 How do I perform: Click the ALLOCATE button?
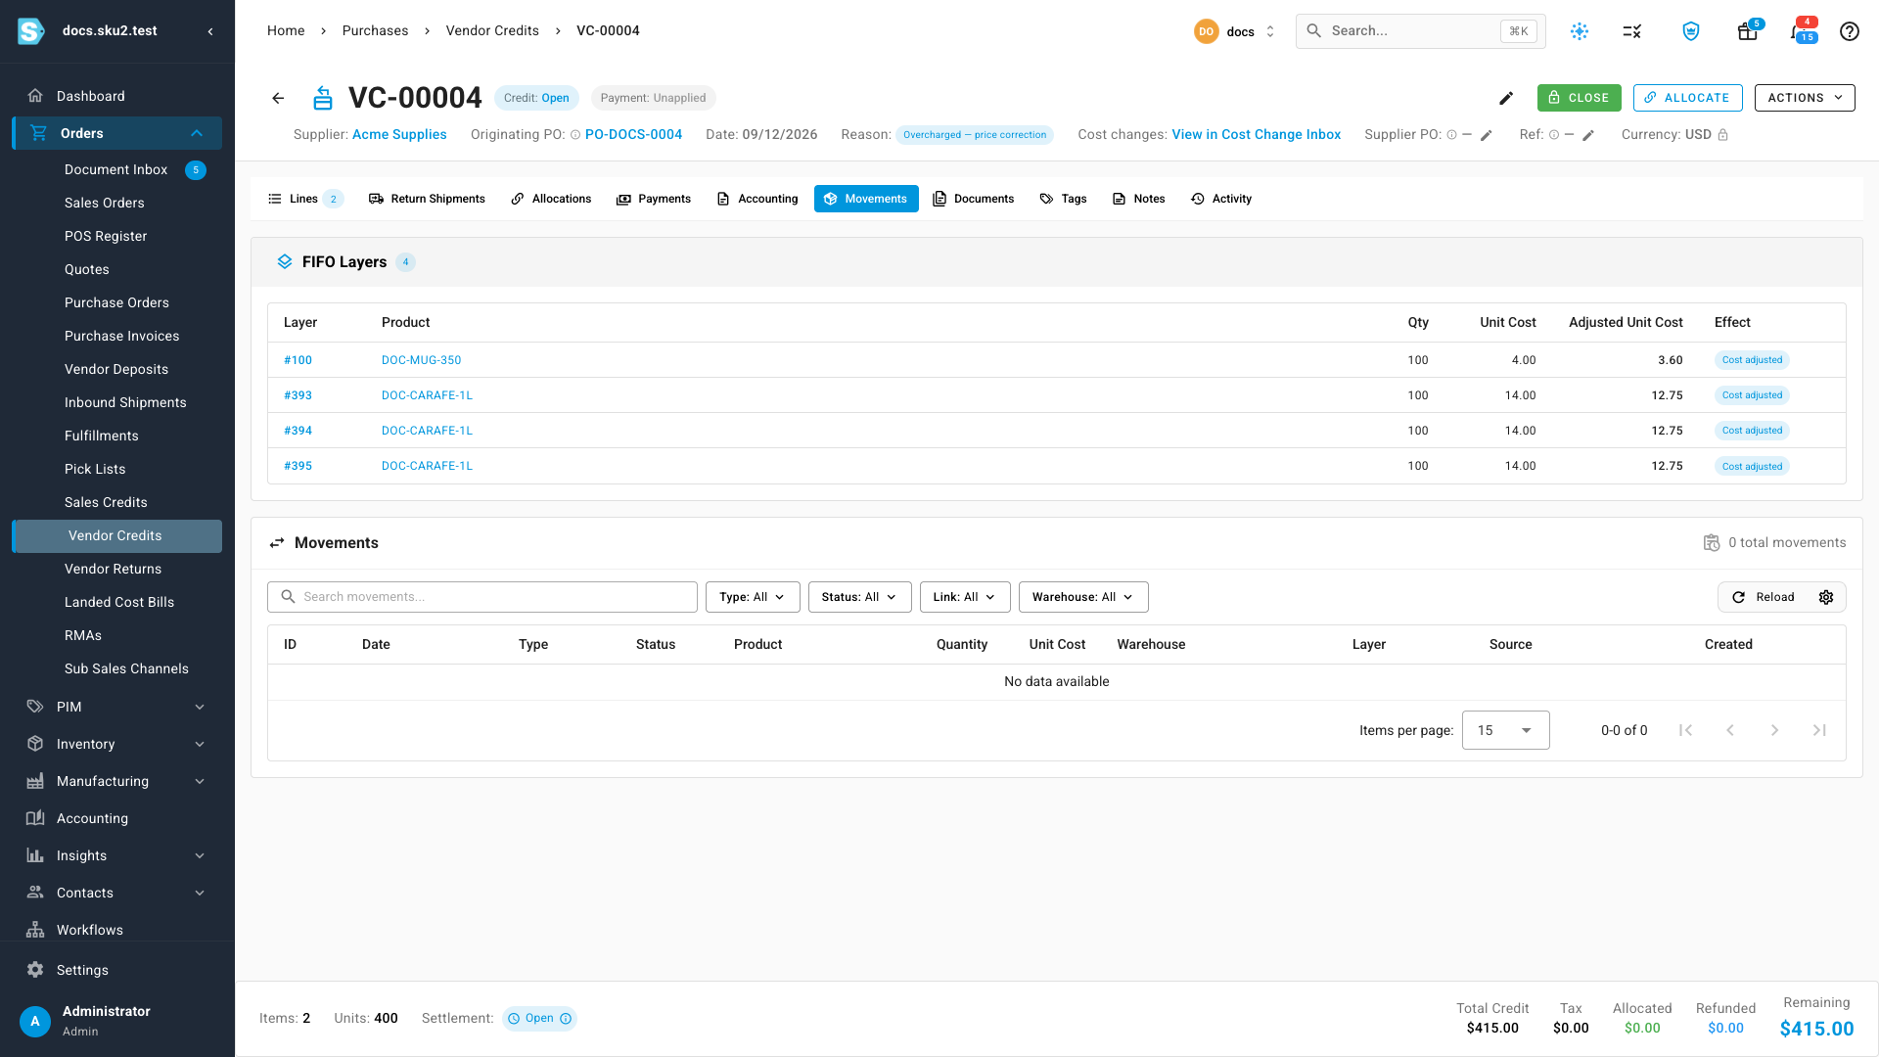pos(1687,98)
